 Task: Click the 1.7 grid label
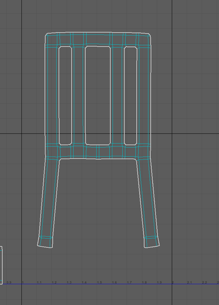[129, 282]
